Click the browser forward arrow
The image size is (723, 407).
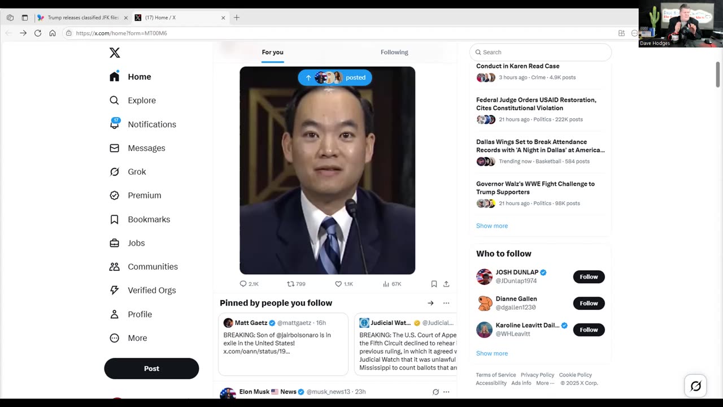(x=23, y=33)
